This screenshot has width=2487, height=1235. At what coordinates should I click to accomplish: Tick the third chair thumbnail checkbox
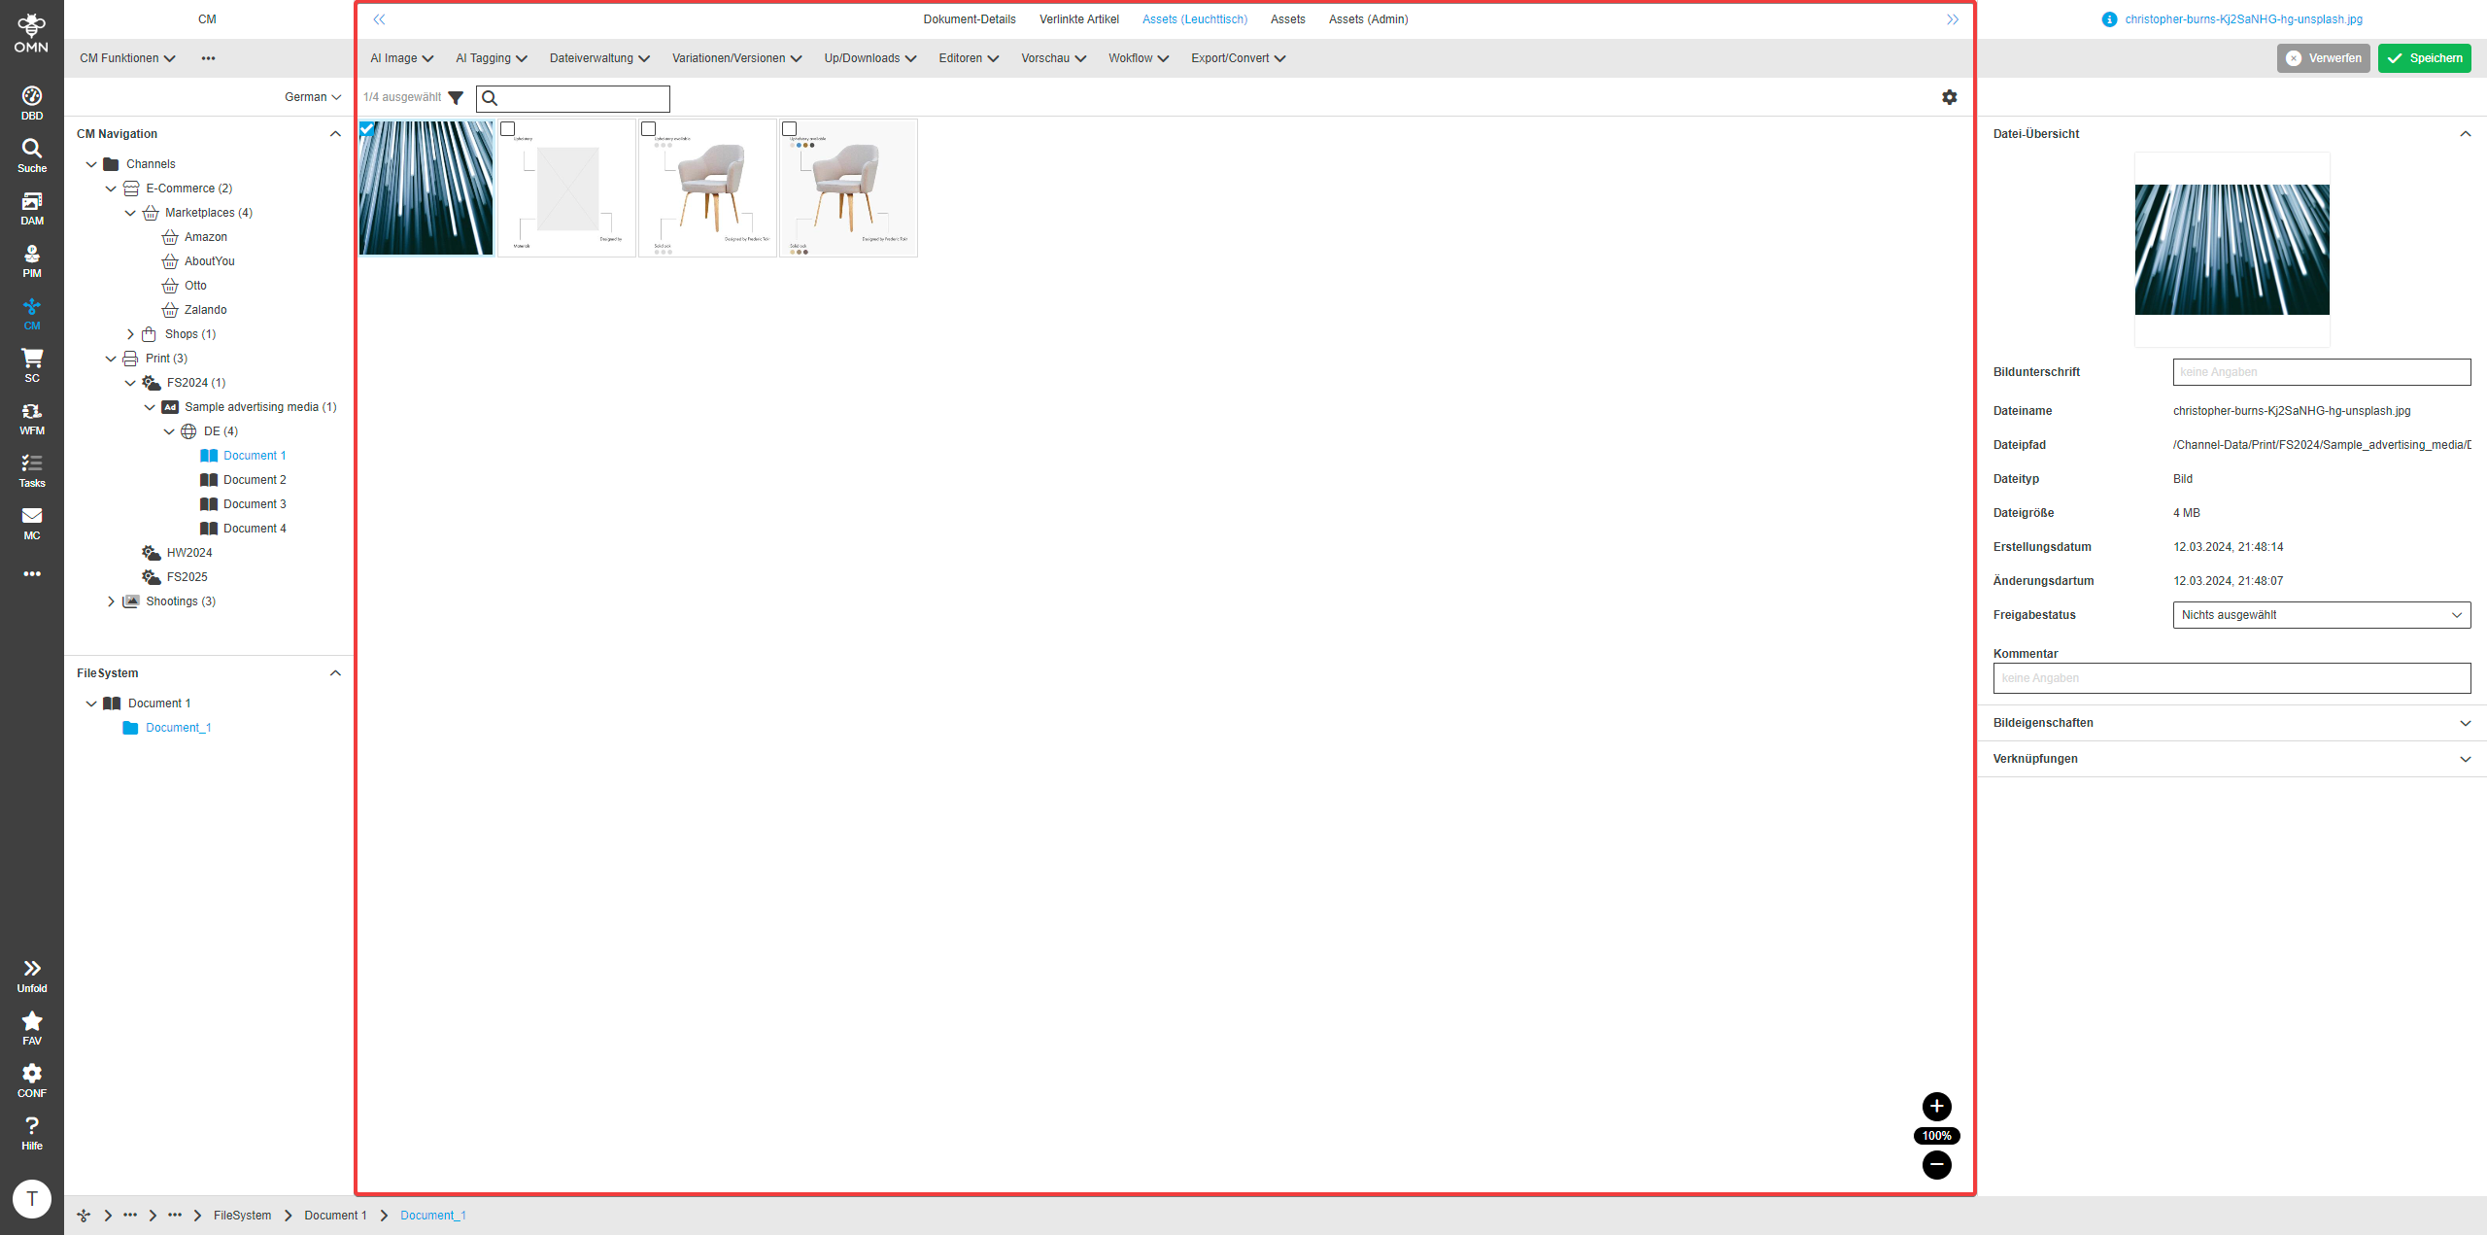[648, 128]
